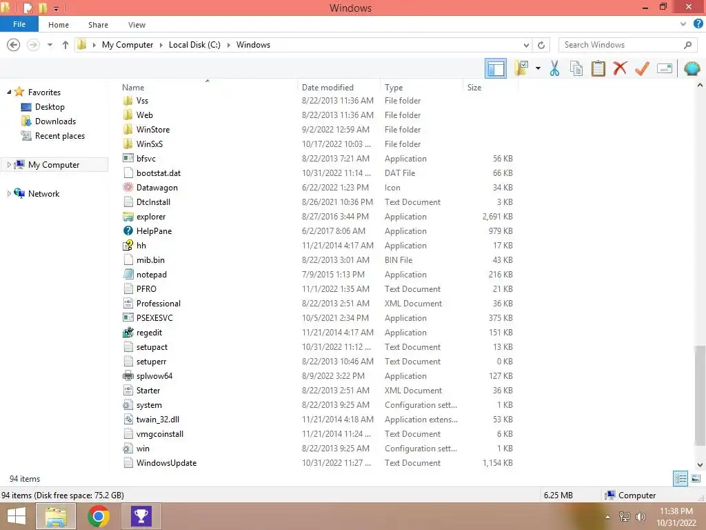Click the volume speaker tray icon
Screen dimensions: 706x530
pyautogui.click(x=641, y=517)
